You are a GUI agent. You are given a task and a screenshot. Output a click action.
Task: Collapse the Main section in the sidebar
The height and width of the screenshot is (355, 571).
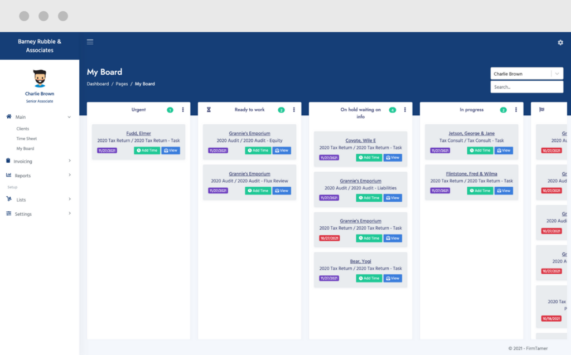click(x=69, y=117)
